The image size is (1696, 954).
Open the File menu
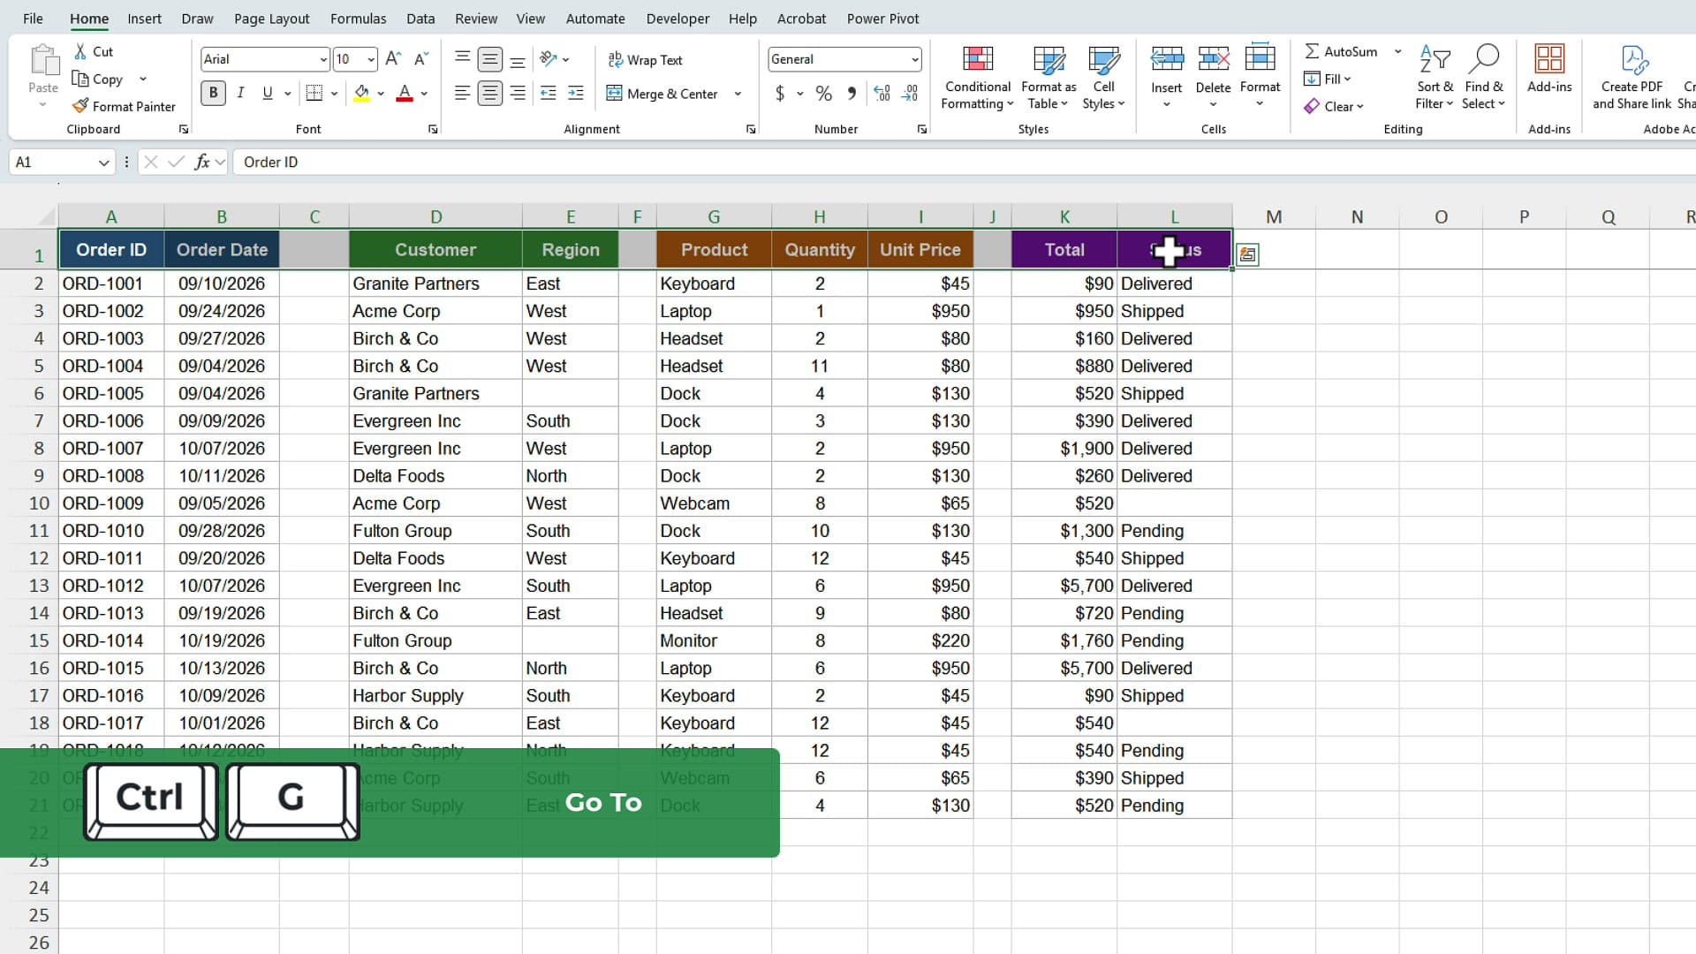[x=33, y=19]
